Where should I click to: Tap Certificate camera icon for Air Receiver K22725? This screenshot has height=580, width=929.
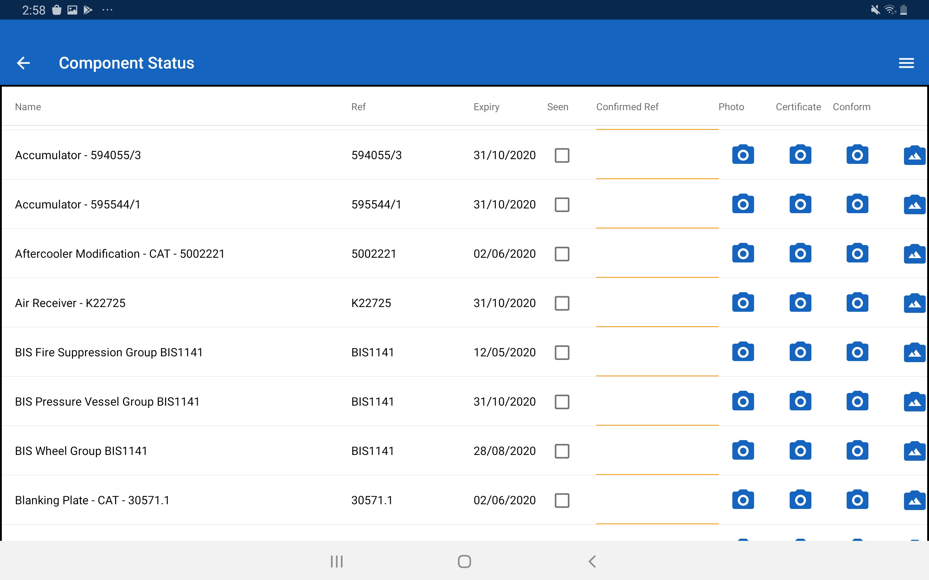800,303
